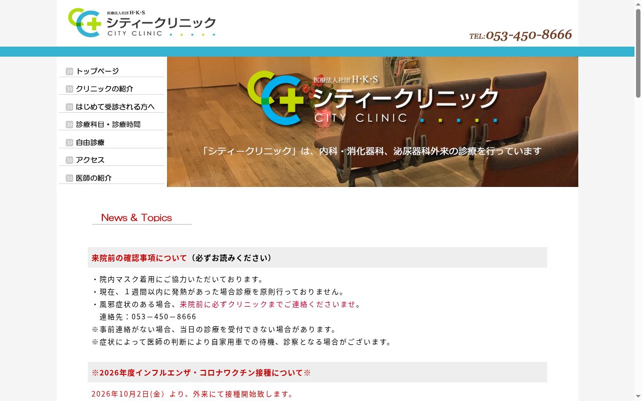Open the トップページ menu item
The width and height of the screenshot is (642, 401).
(112, 71)
